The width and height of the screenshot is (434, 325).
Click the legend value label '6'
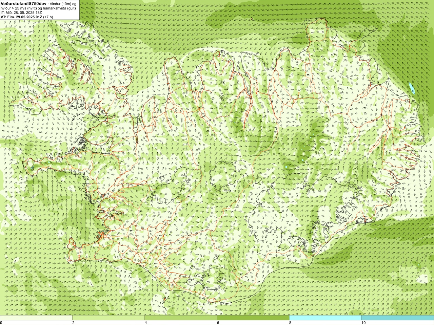click(218, 323)
